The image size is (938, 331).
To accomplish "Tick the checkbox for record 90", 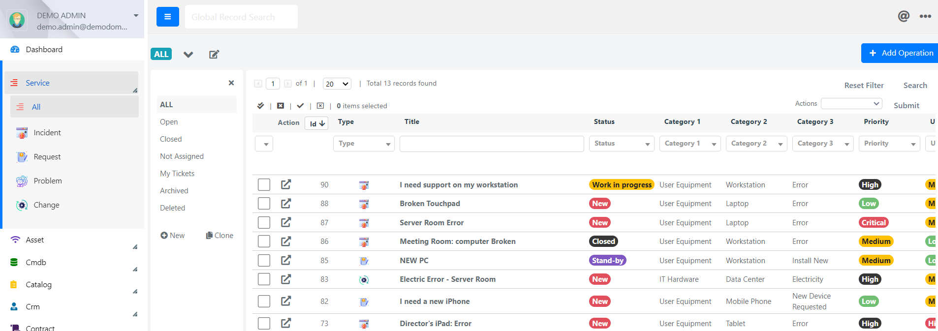I will [264, 184].
